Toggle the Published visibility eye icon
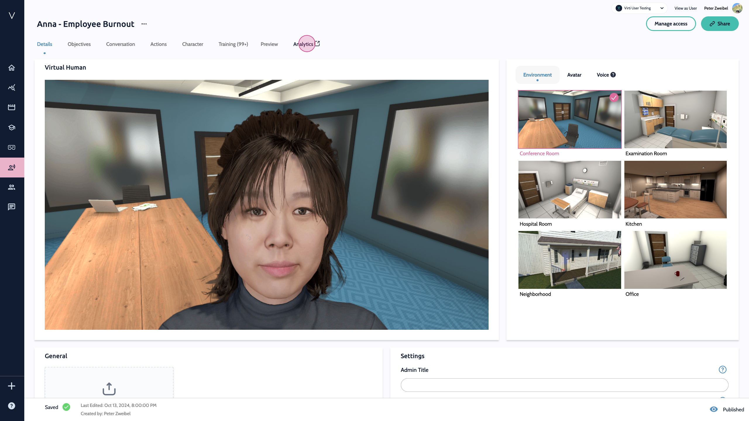 [714, 409]
